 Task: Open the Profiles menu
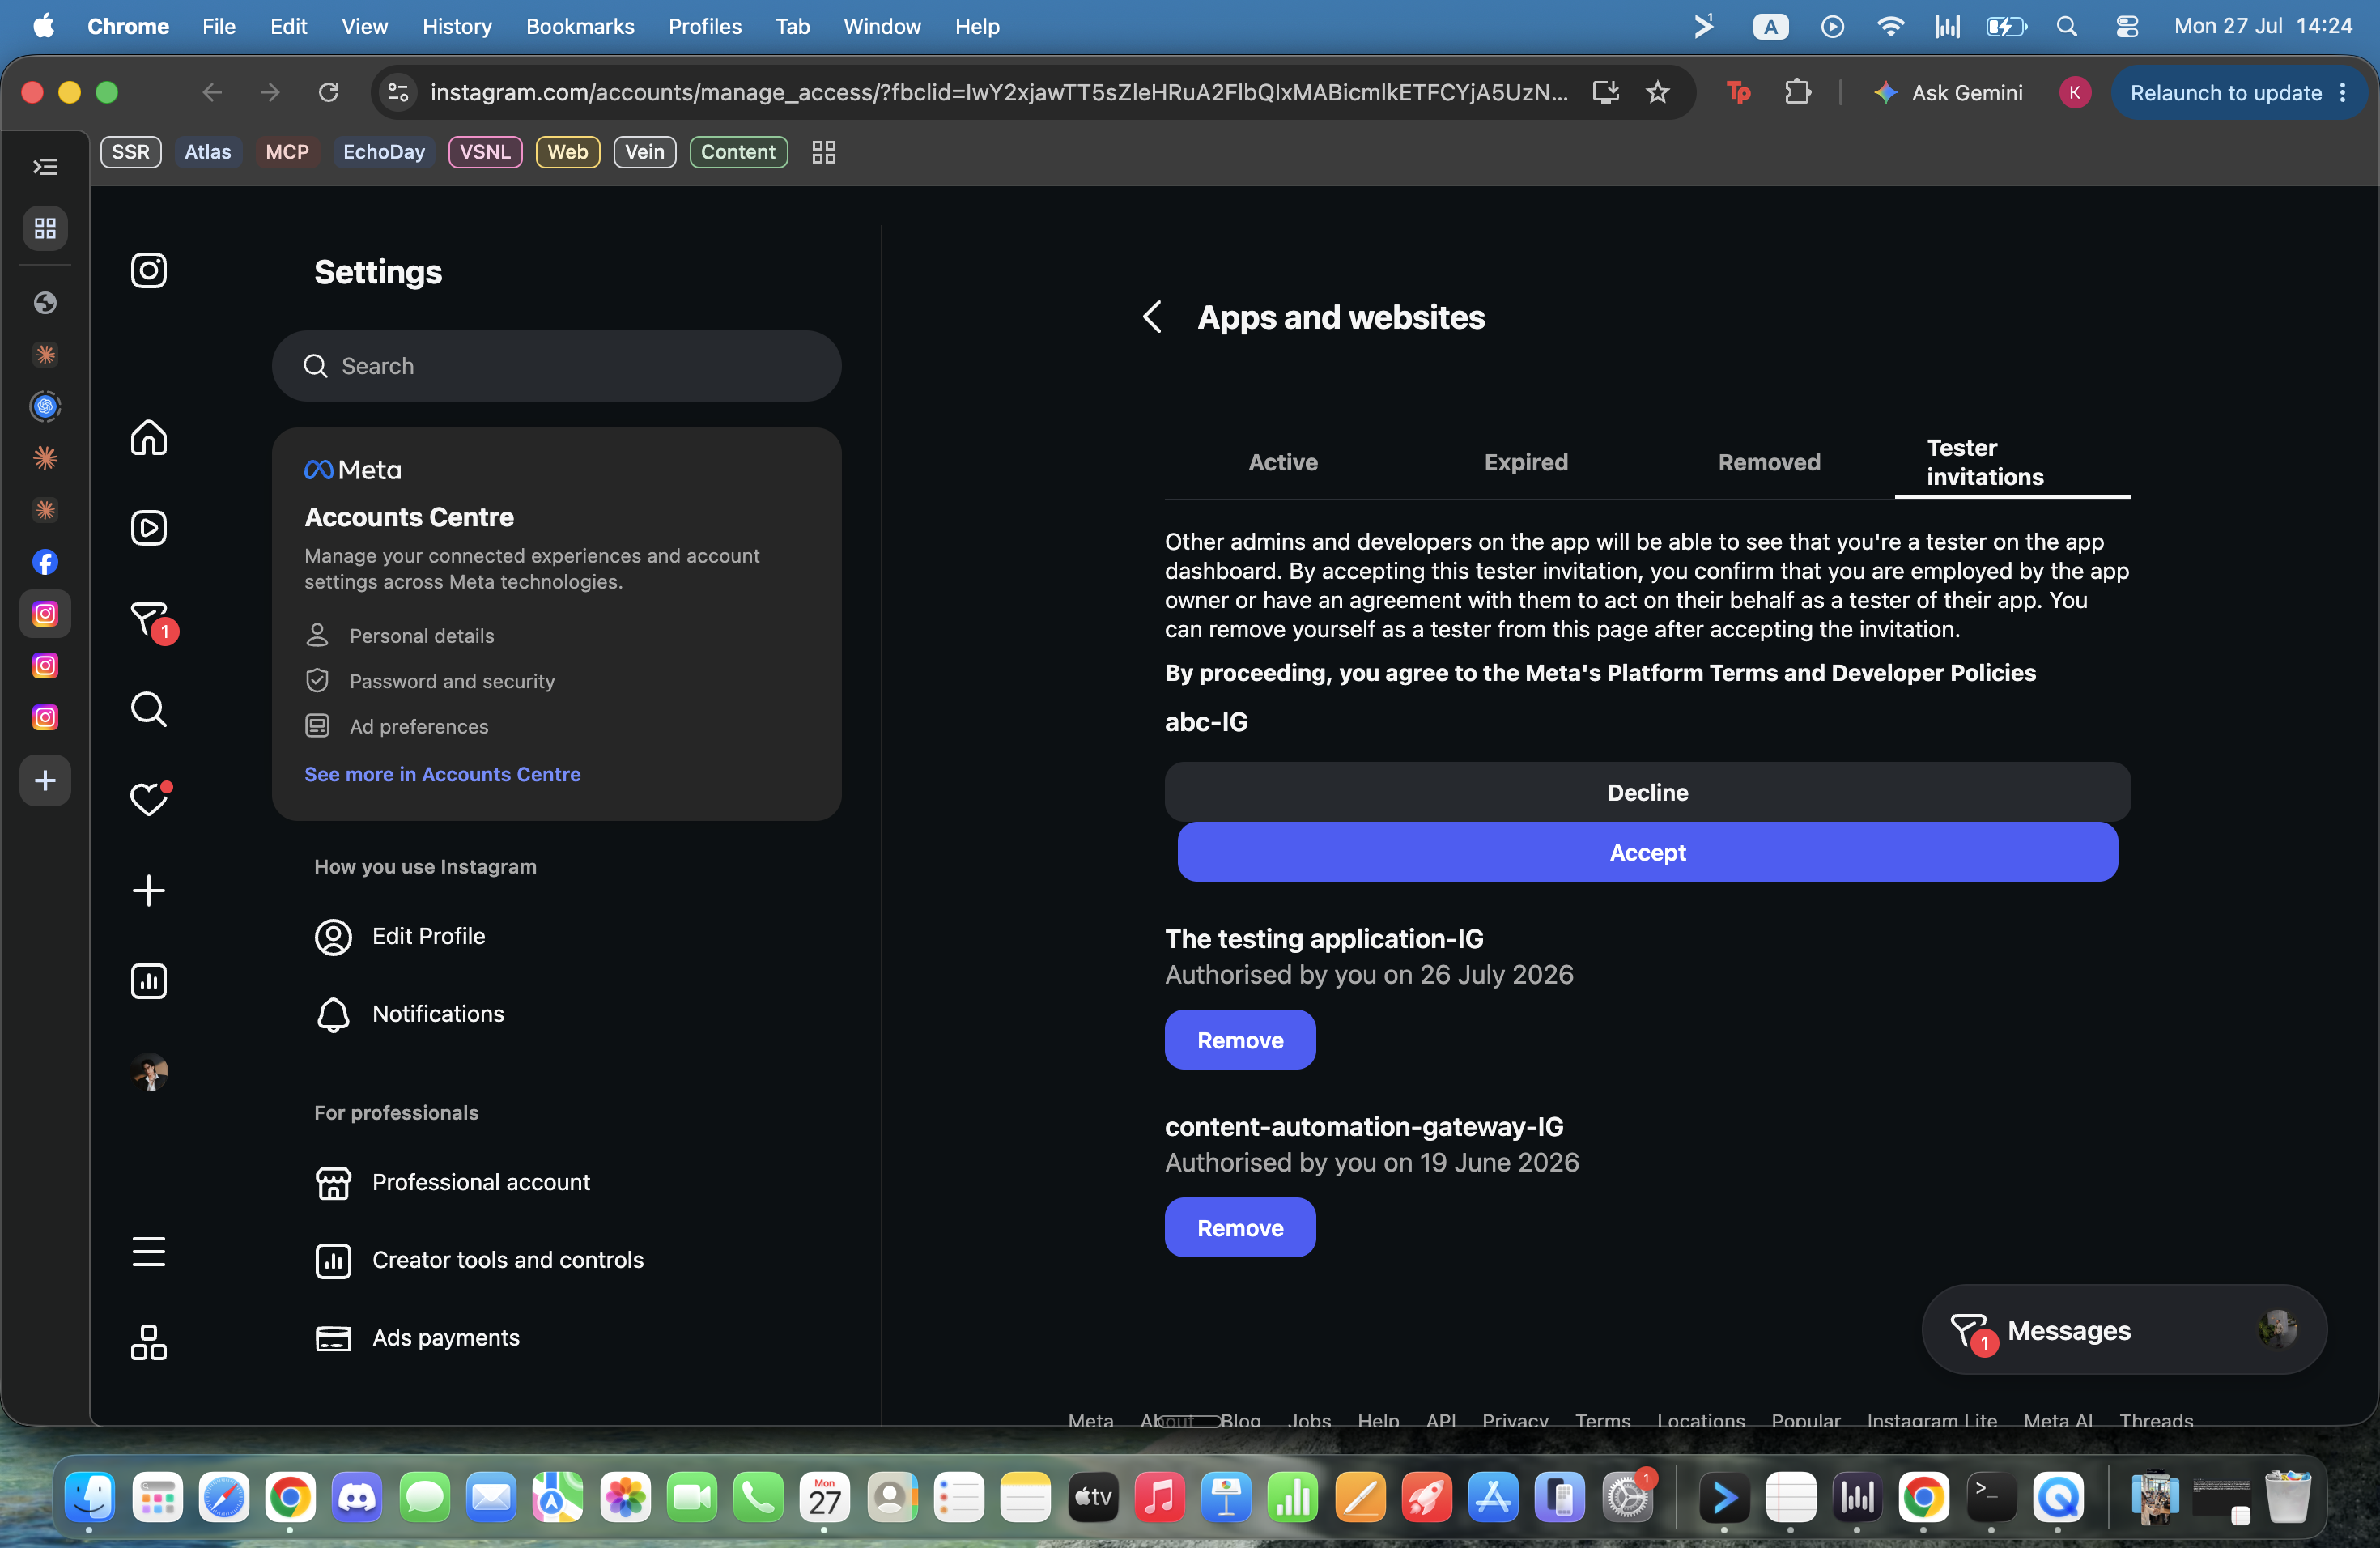pos(705,26)
